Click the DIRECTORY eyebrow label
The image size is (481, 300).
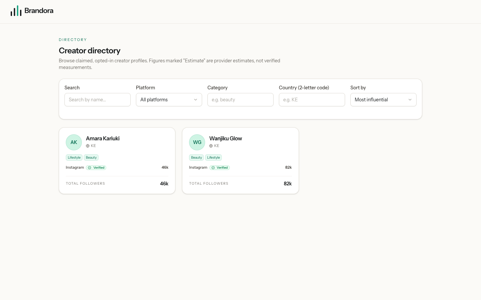click(73, 40)
